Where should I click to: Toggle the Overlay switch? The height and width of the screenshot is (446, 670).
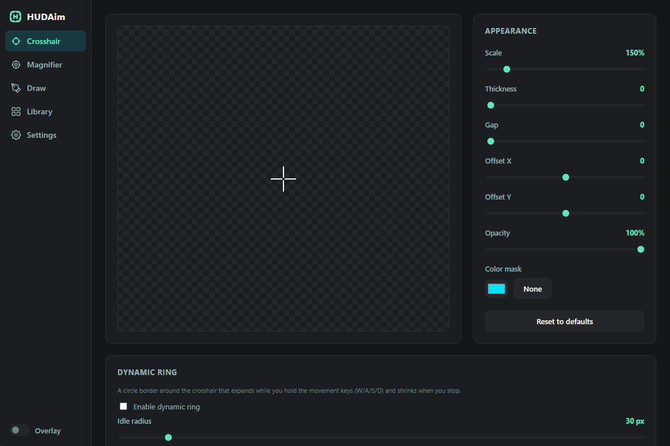[x=19, y=430]
